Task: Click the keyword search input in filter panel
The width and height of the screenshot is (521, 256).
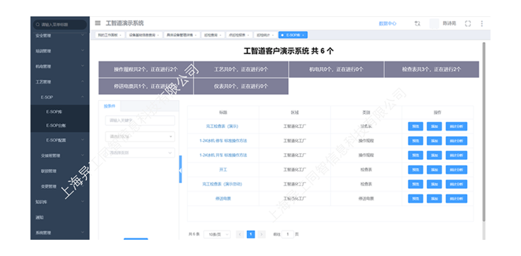Action: pyautogui.click(x=140, y=121)
